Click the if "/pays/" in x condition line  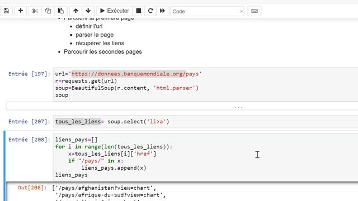pos(96,161)
